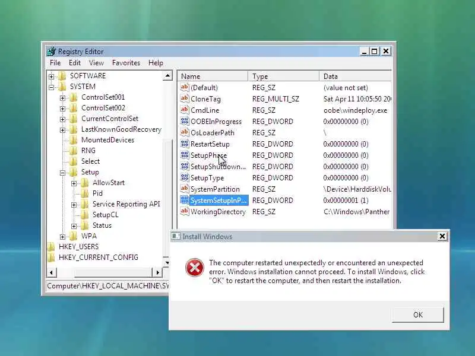The height and width of the screenshot is (356, 475).
Task: Click the registry path status bar
Action: coord(108,286)
